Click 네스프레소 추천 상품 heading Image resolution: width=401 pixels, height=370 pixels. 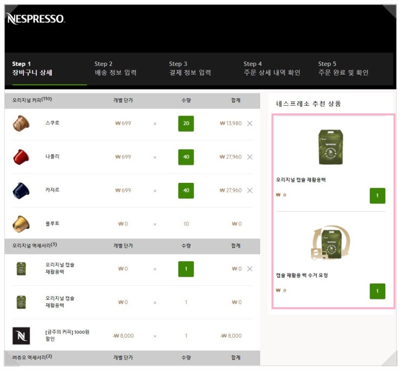(308, 104)
